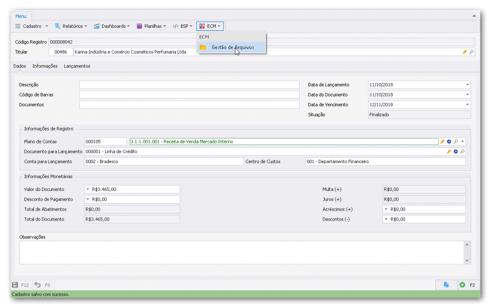Screen dimensions: 491x308
Task: Click the Plano de Contas edit pencil icon
Action: [442, 142]
